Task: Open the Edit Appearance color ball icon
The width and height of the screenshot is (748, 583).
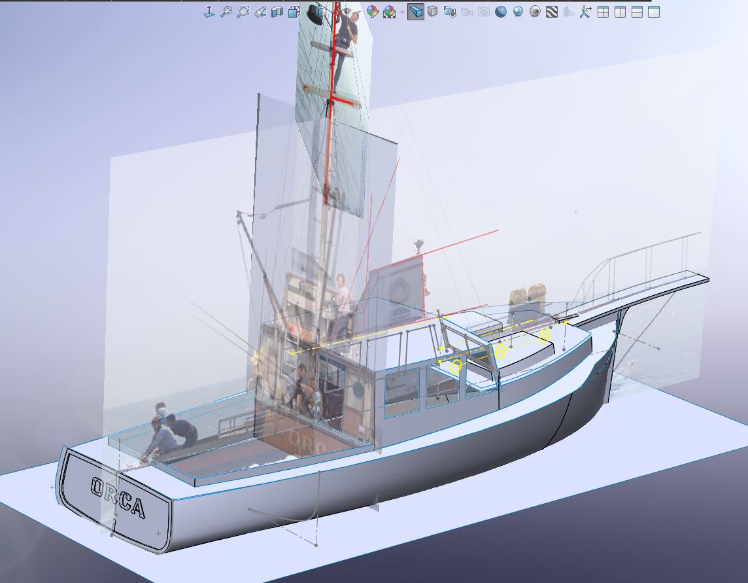Action: [x=373, y=12]
